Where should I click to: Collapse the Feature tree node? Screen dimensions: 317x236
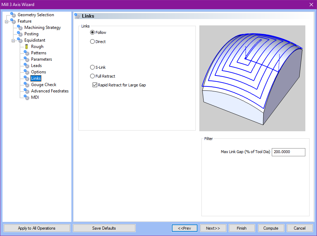[x=6, y=21]
